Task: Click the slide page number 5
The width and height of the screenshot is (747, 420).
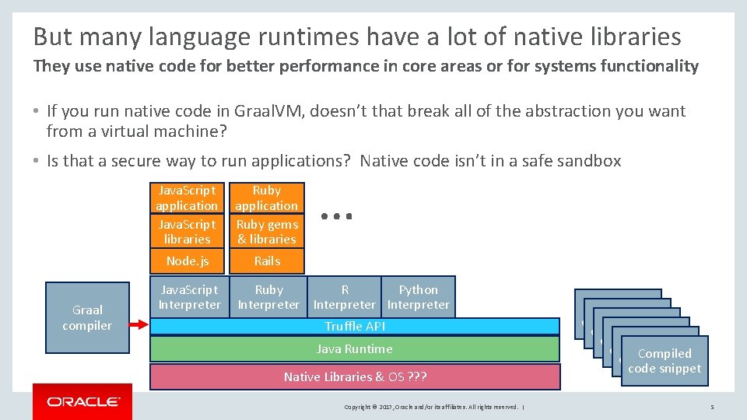Action: click(x=712, y=407)
